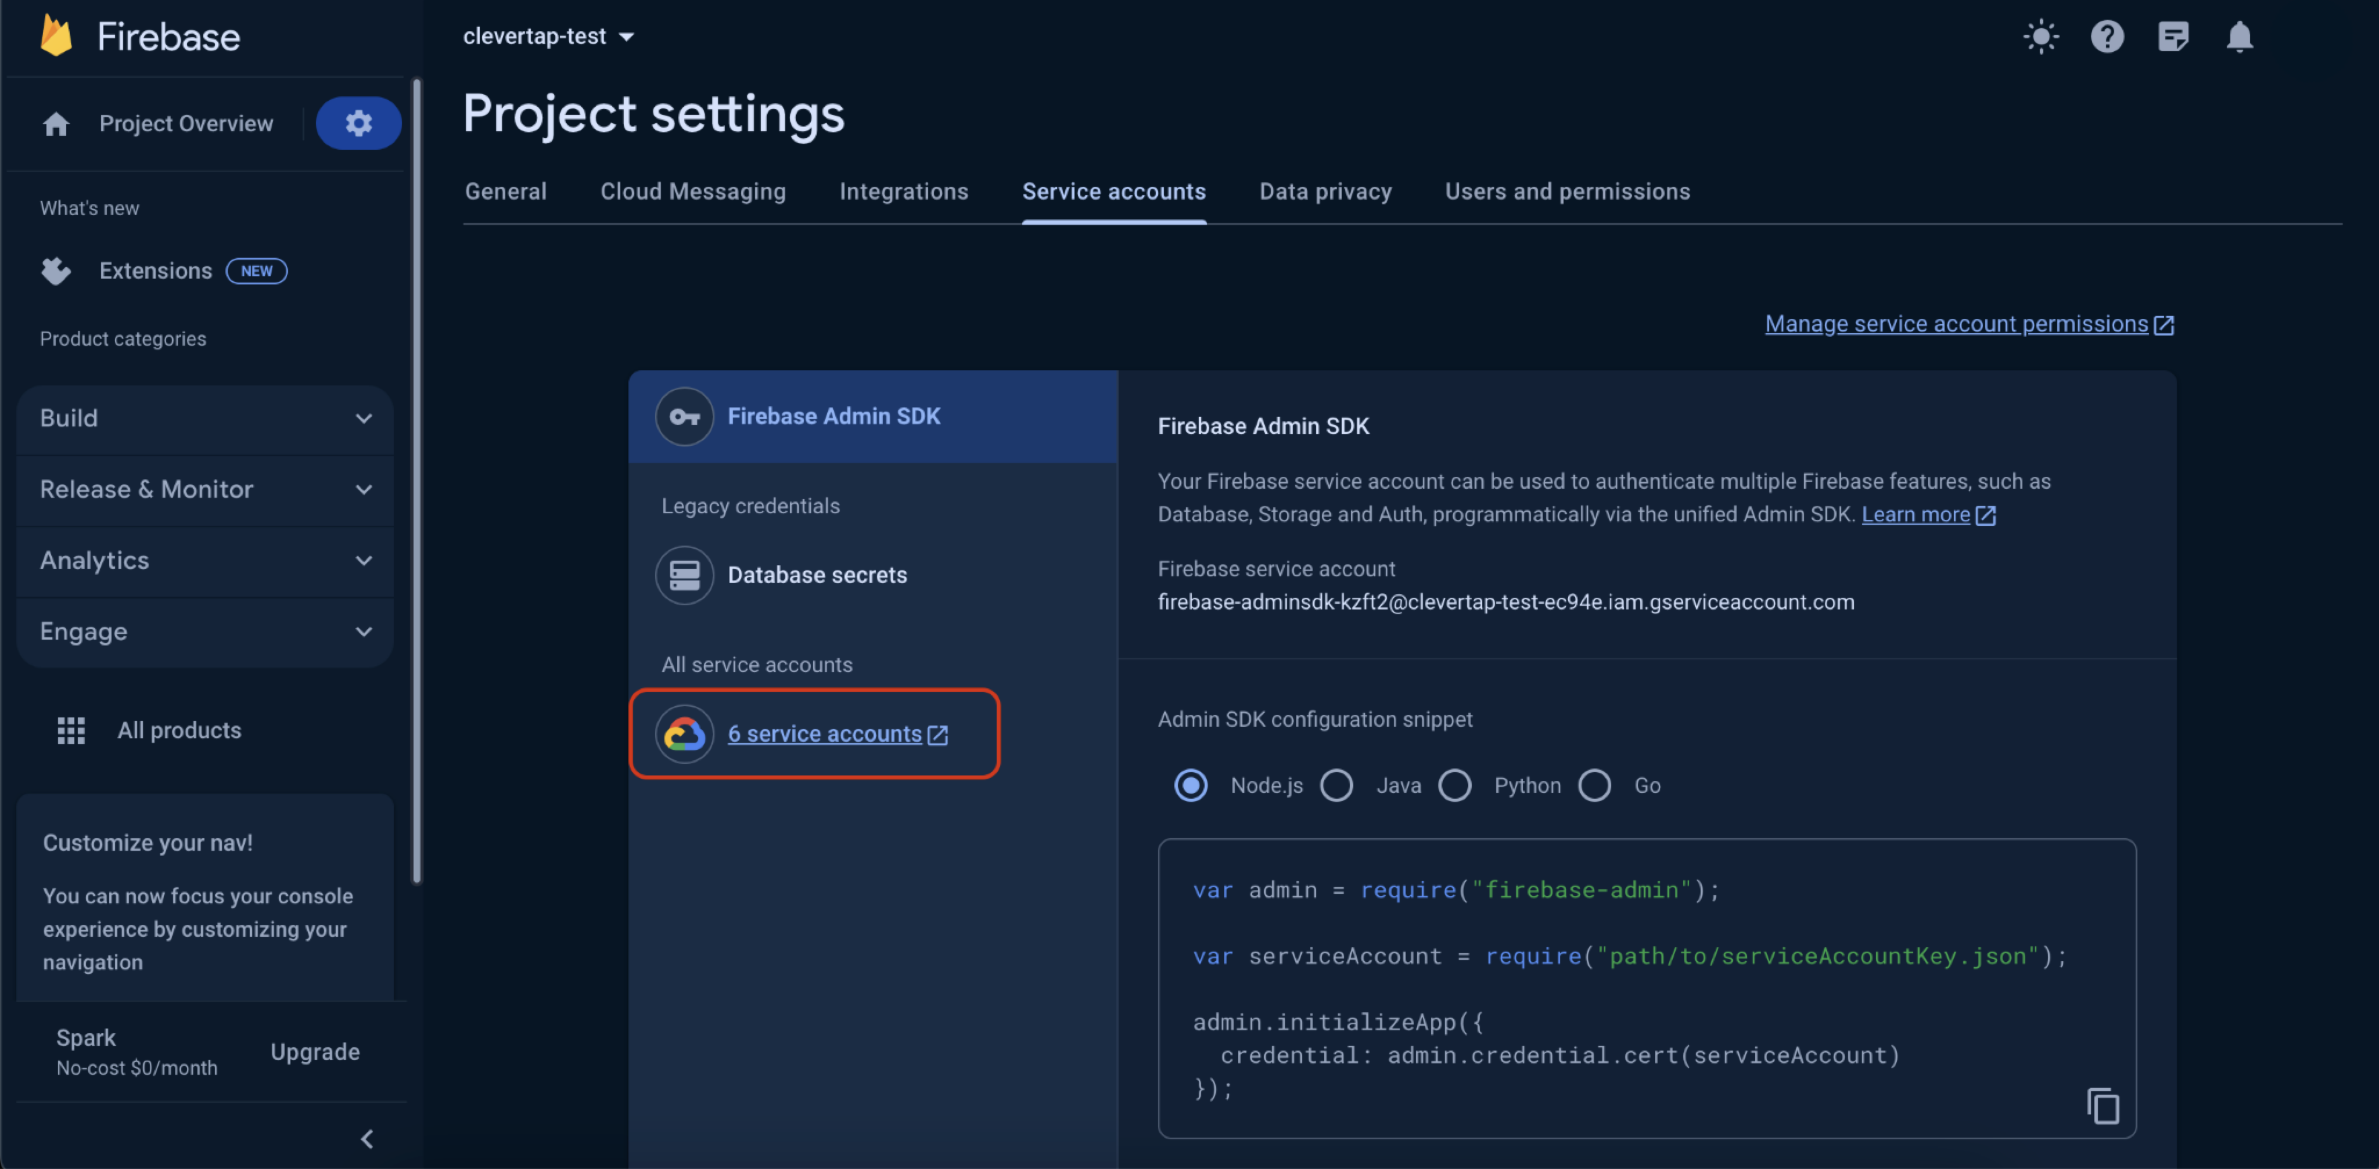The height and width of the screenshot is (1169, 2379).
Task: Click the Admin SDK configuration snippet label
Action: pyautogui.click(x=1315, y=719)
